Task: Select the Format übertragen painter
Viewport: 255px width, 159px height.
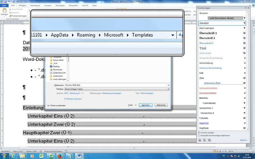Action: coord(18,16)
